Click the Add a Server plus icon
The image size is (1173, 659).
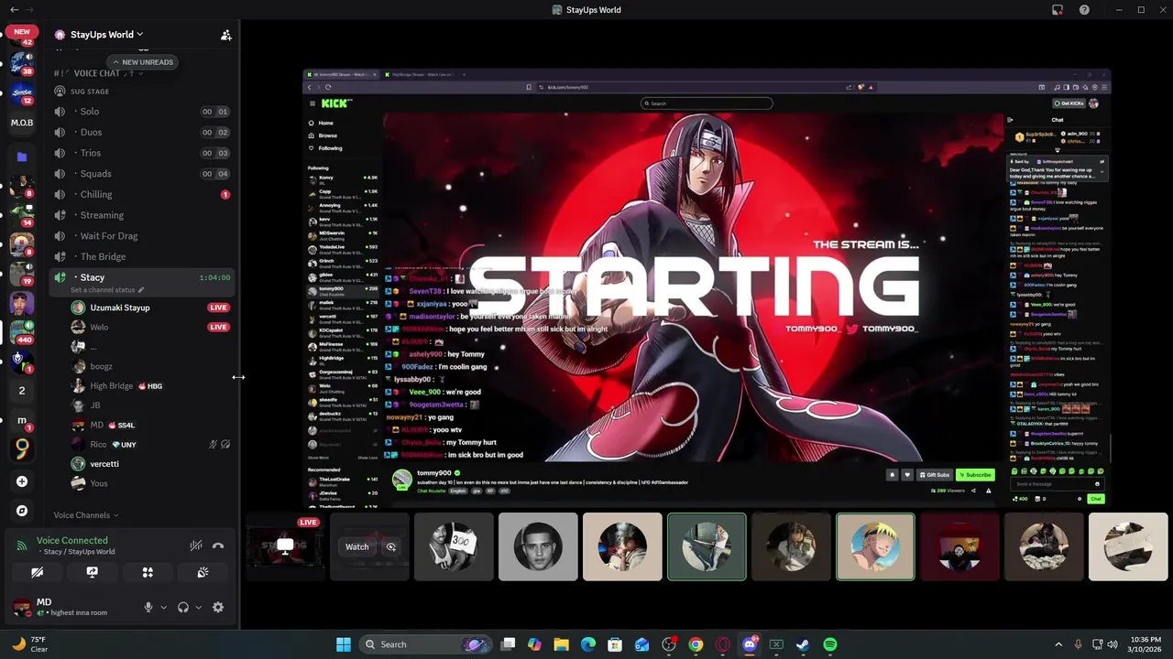point(22,481)
